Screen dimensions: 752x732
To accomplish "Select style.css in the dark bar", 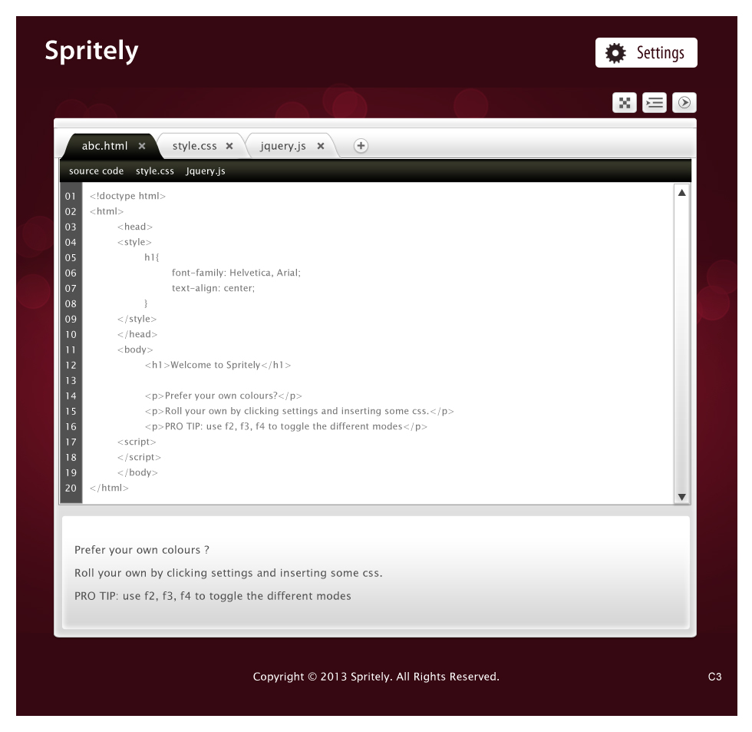I will (154, 171).
